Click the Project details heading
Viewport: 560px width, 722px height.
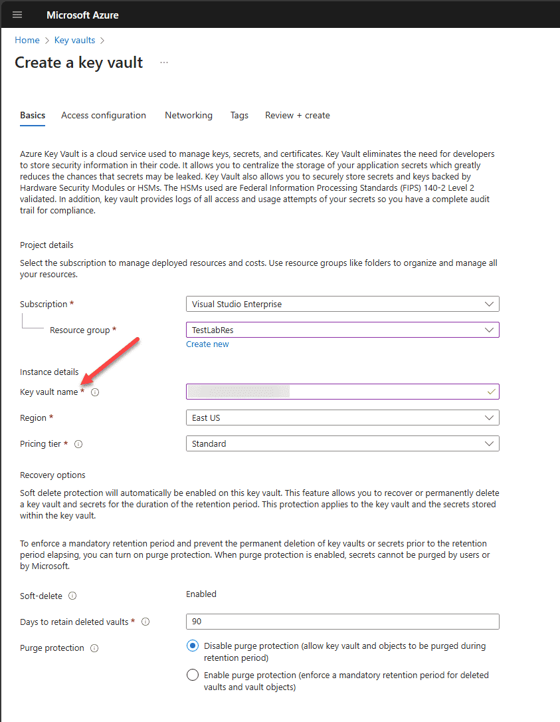pos(47,245)
